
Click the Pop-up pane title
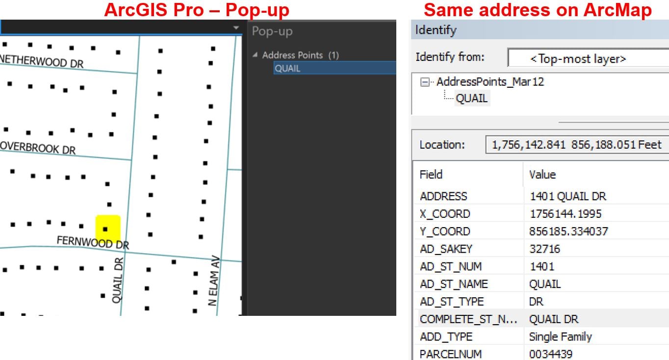tap(272, 31)
